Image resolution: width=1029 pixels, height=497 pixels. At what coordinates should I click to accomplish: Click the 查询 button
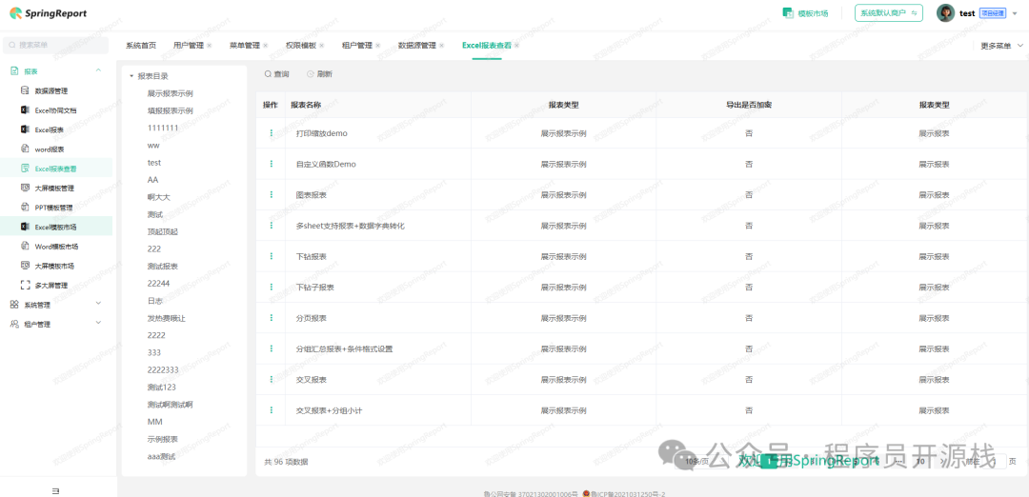coord(276,75)
